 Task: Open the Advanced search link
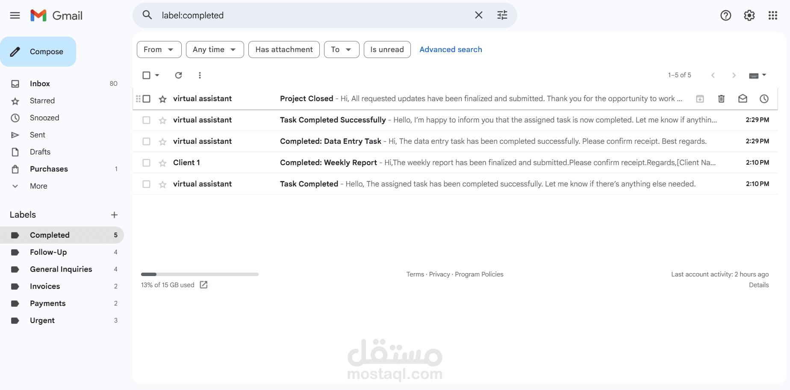[x=451, y=49]
